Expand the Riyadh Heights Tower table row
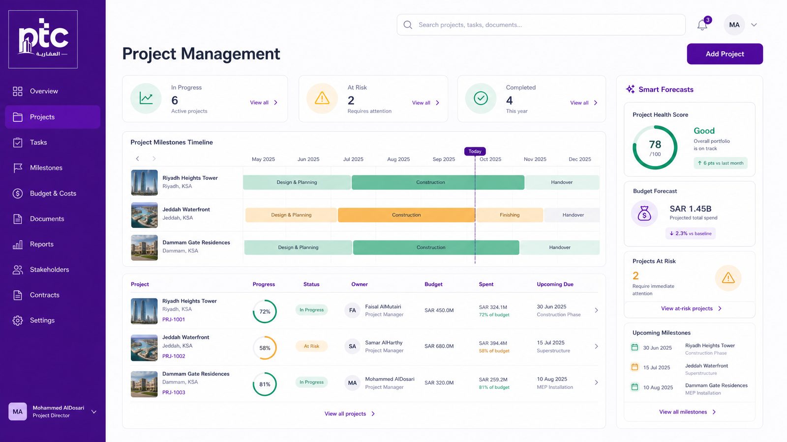This screenshot has height=442, width=787. coord(596,310)
